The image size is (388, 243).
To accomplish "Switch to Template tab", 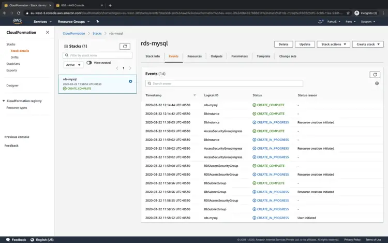I will pos(263,56).
